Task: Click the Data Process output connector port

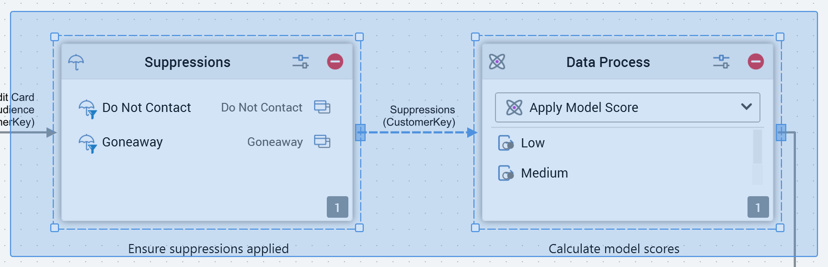Action: (x=781, y=133)
